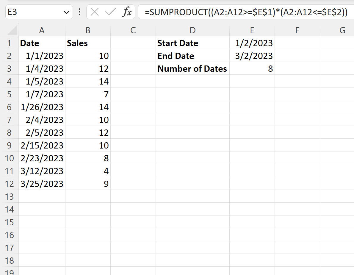Click sales value 12 in row 3

(88, 68)
